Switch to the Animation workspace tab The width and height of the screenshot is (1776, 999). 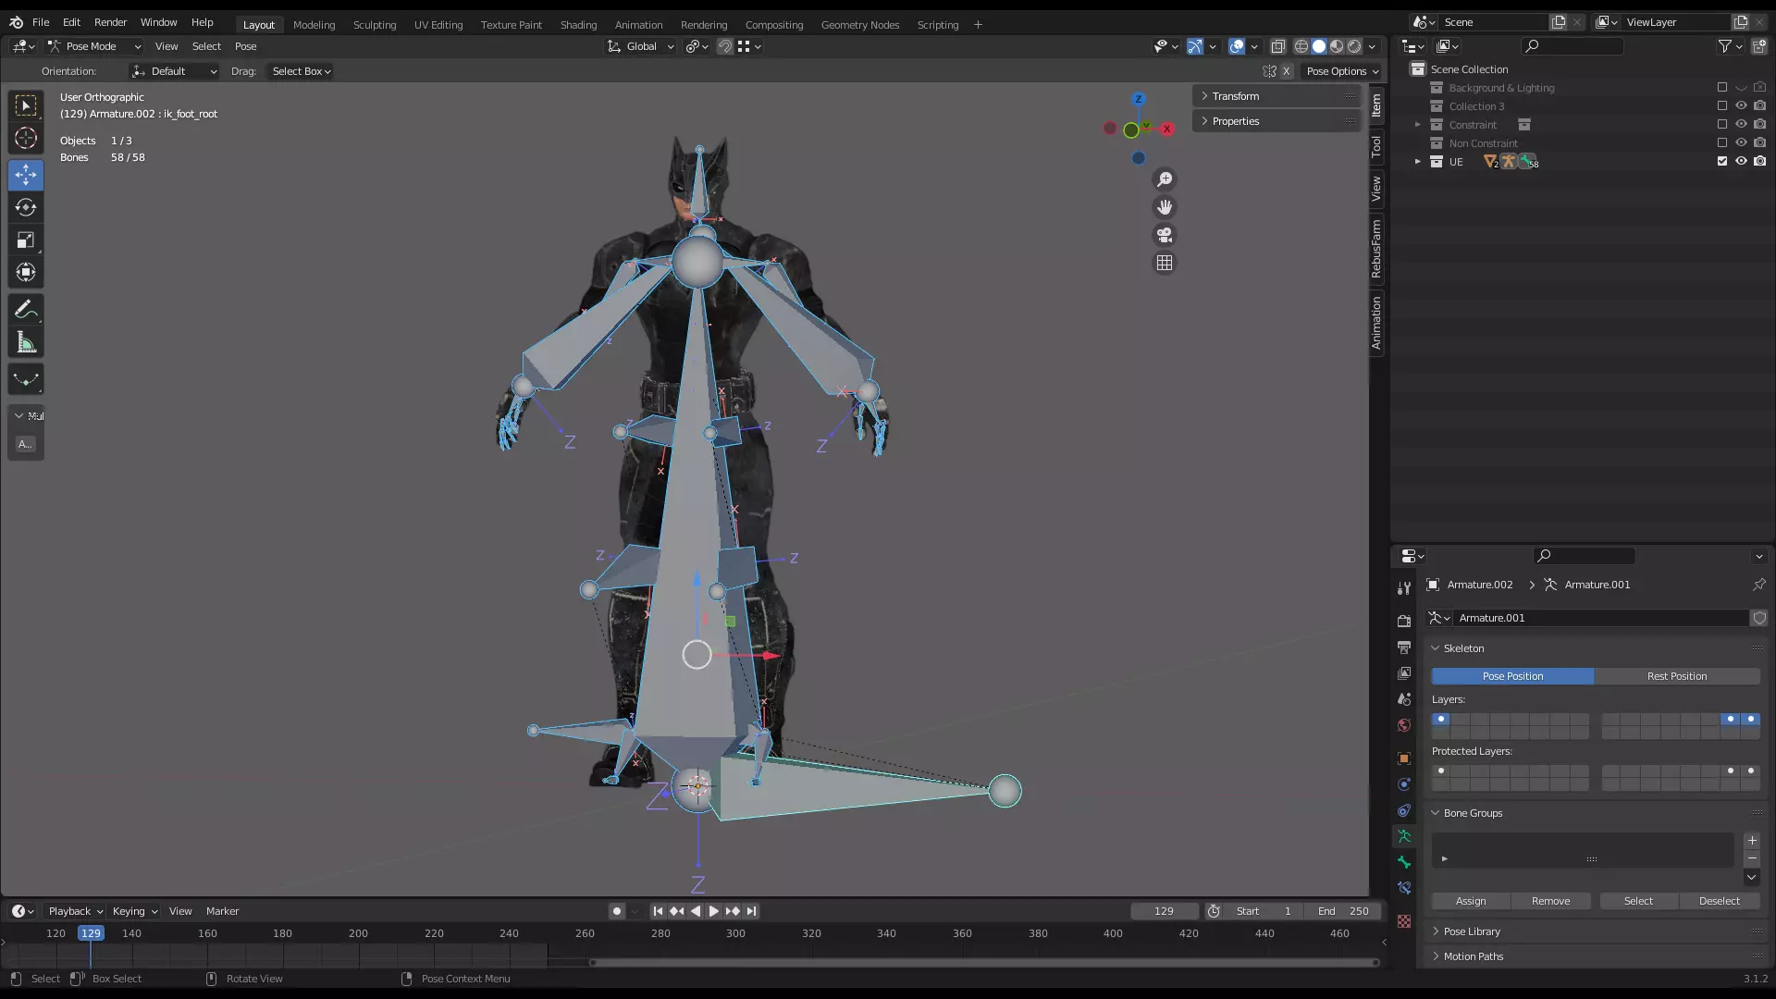638,25
